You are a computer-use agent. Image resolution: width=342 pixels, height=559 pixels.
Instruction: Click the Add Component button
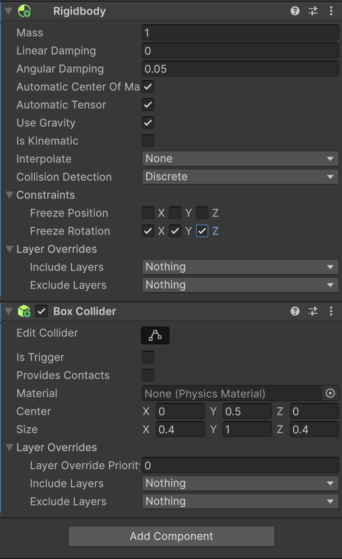pyautogui.click(x=171, y=536)
